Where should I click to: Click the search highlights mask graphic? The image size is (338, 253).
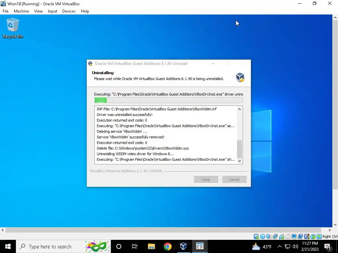pos(97,246)
